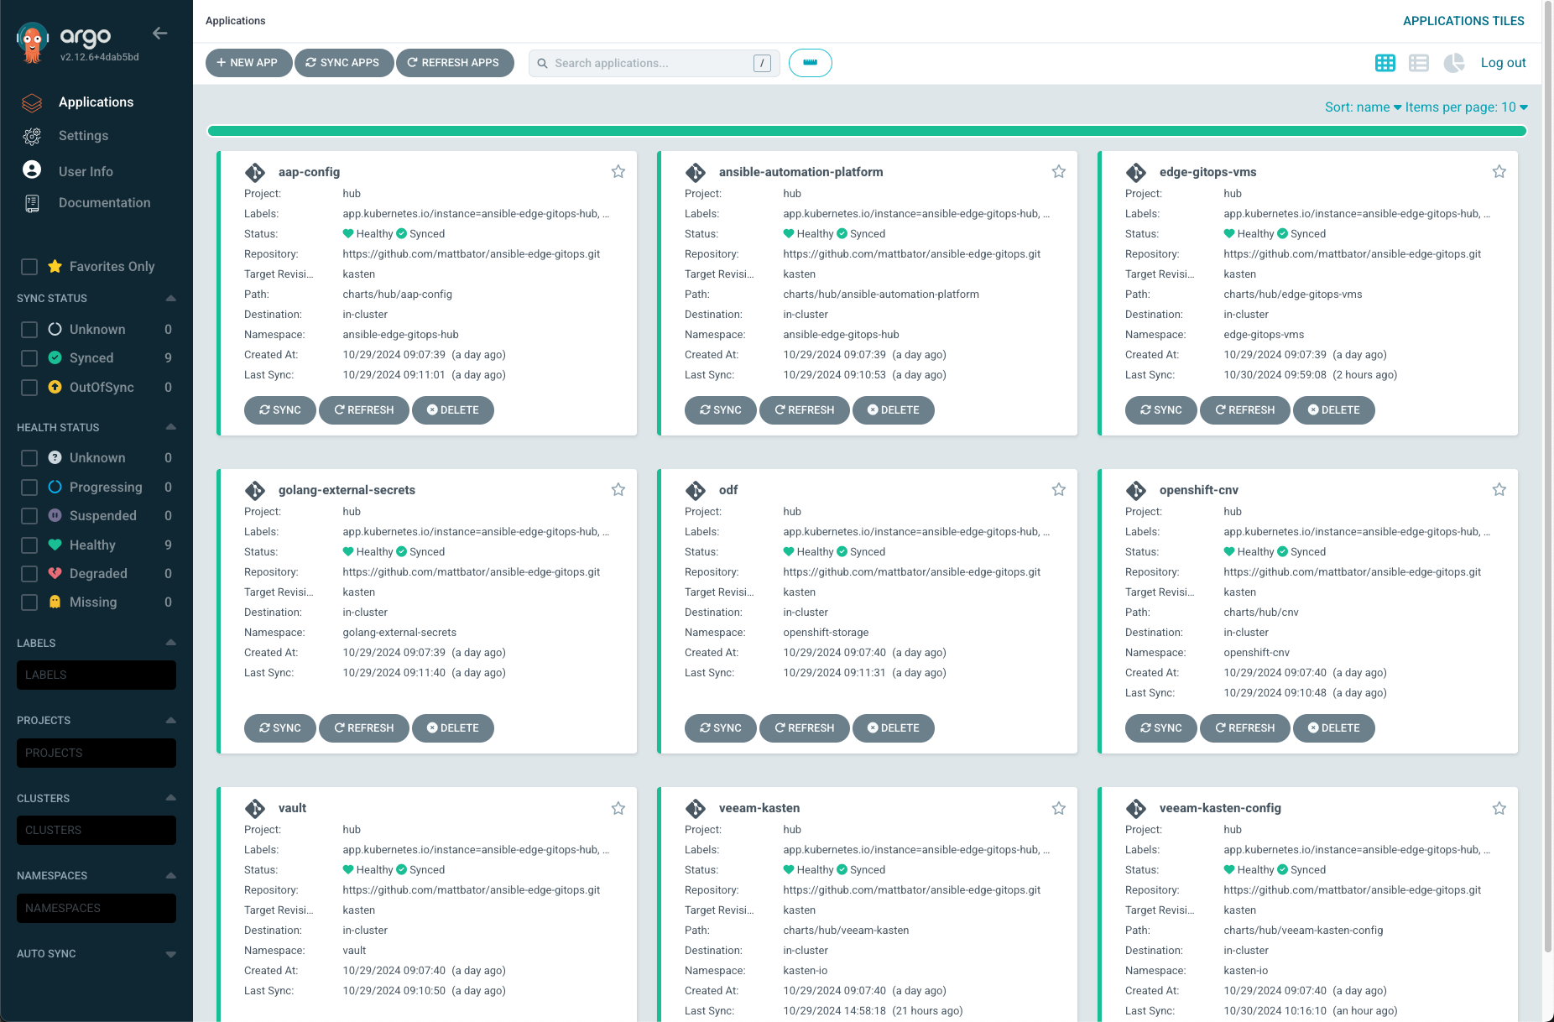The width and height of the screenshot is (1554, 1022).
Task: Check the OutOfSync filter checkbox
Action: point(29,388)
